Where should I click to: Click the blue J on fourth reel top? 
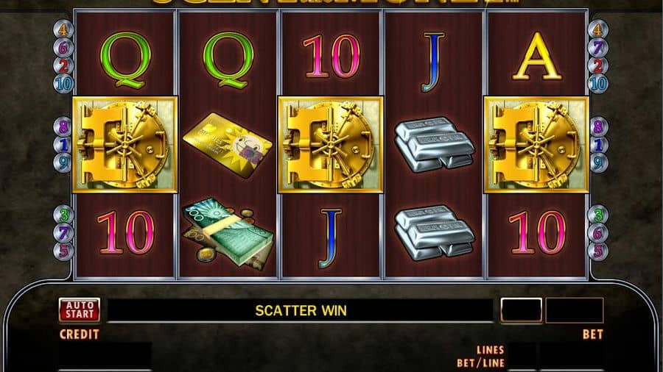point(433,62)
